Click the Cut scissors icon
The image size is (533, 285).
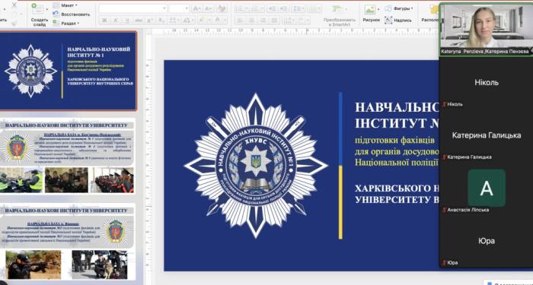pyautogui.click(x=14, y=5)
